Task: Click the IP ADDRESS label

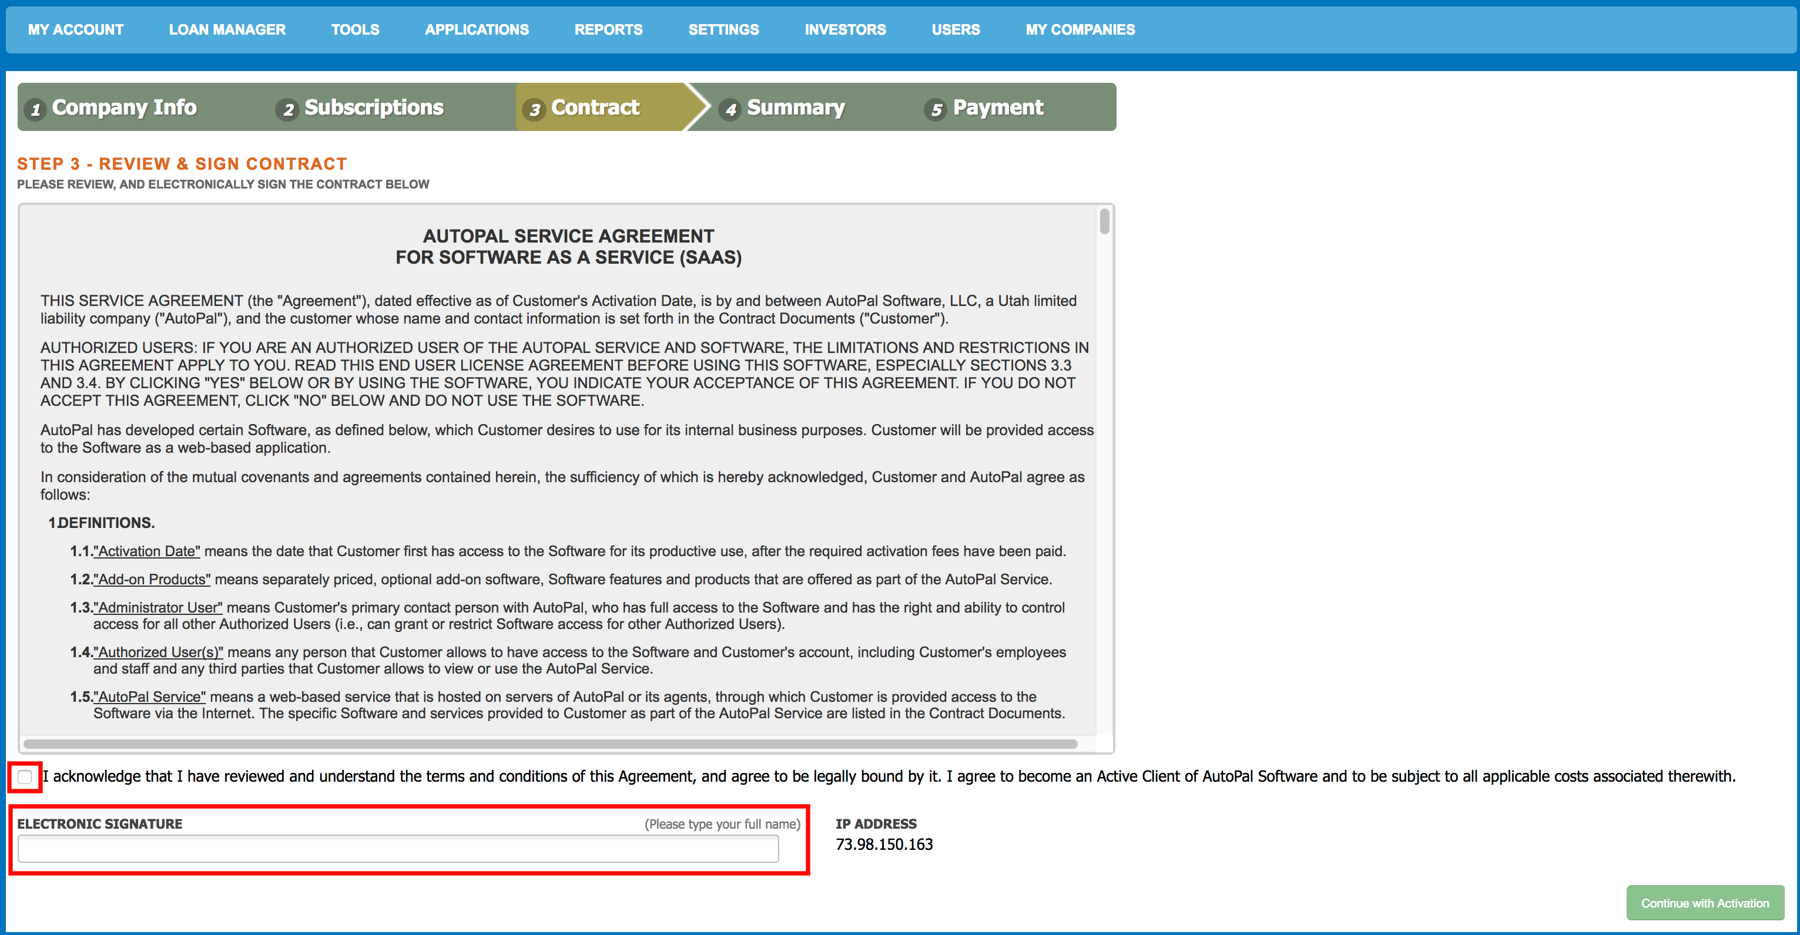Action: tap(876, 824)
